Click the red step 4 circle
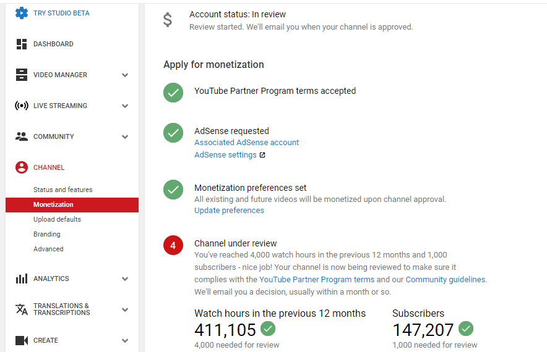Screen dimensions: 547x352 [173, 245]
